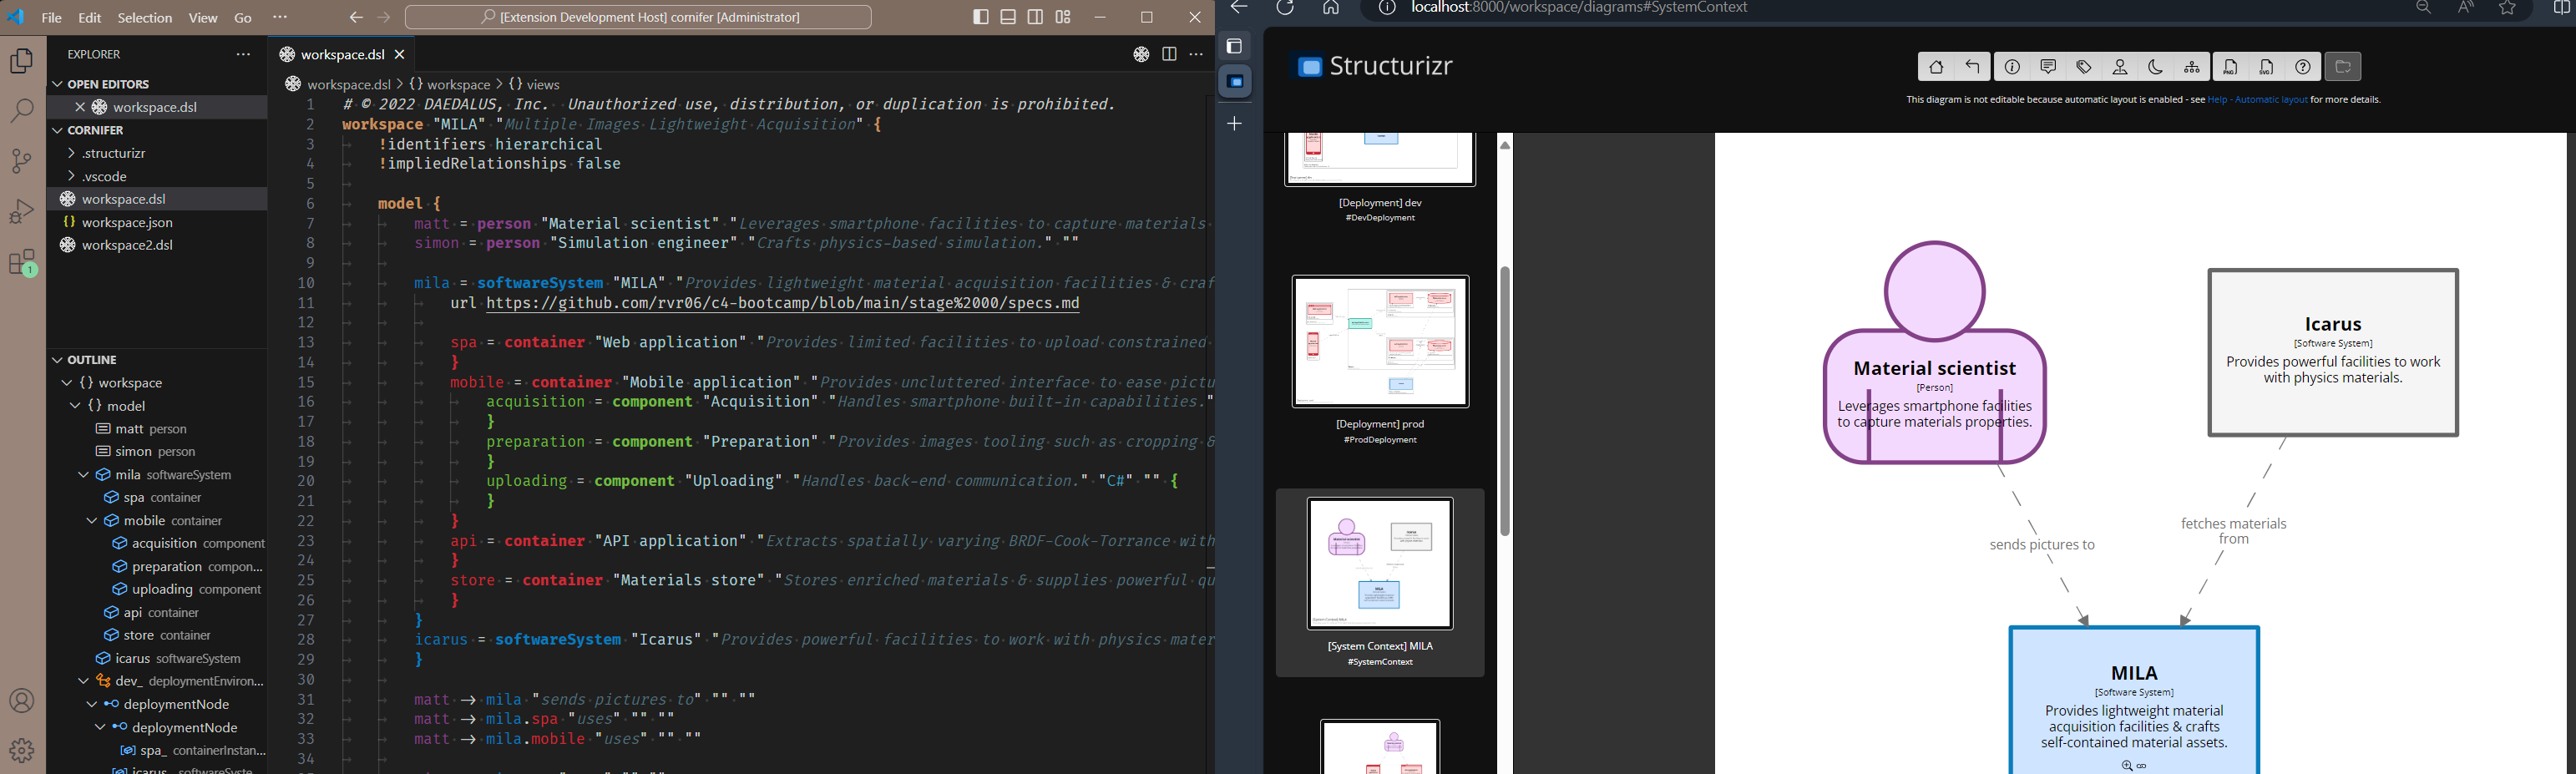Image resolution: width=2576 pixels, height=774 pixels.
Task: Toggle the primary side bar visibility
Action: [981, 17]
